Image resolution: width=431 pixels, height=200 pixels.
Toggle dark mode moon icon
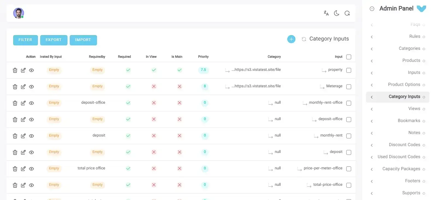point(336,13)
